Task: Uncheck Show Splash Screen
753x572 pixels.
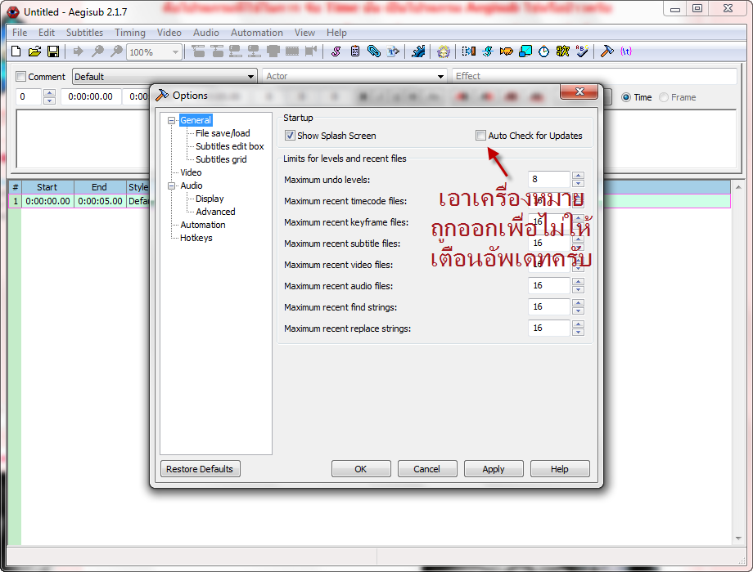Action: [290, 136]
